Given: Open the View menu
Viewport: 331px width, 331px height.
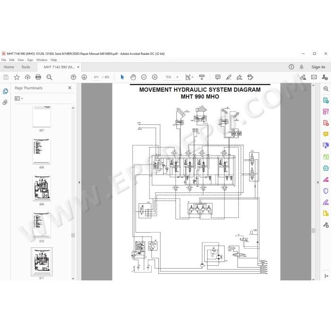Looking at the screenshot, I should [x=21, y=60].
